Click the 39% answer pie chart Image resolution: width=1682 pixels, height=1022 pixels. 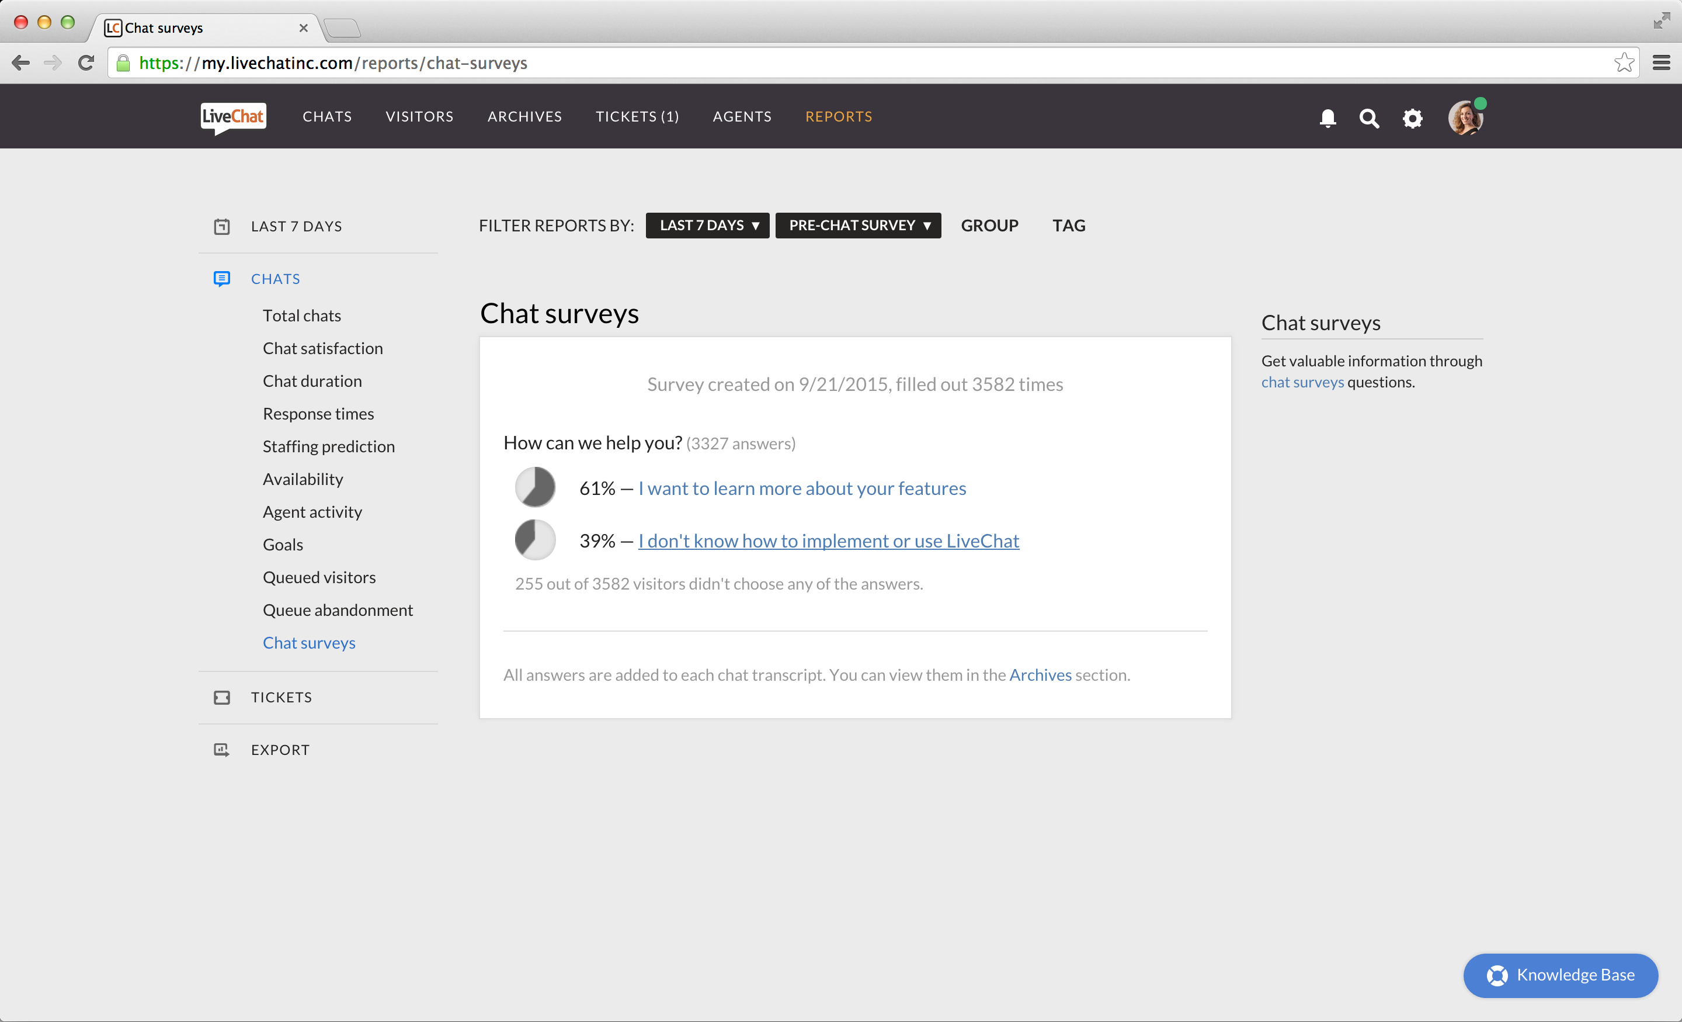(535, 540)
